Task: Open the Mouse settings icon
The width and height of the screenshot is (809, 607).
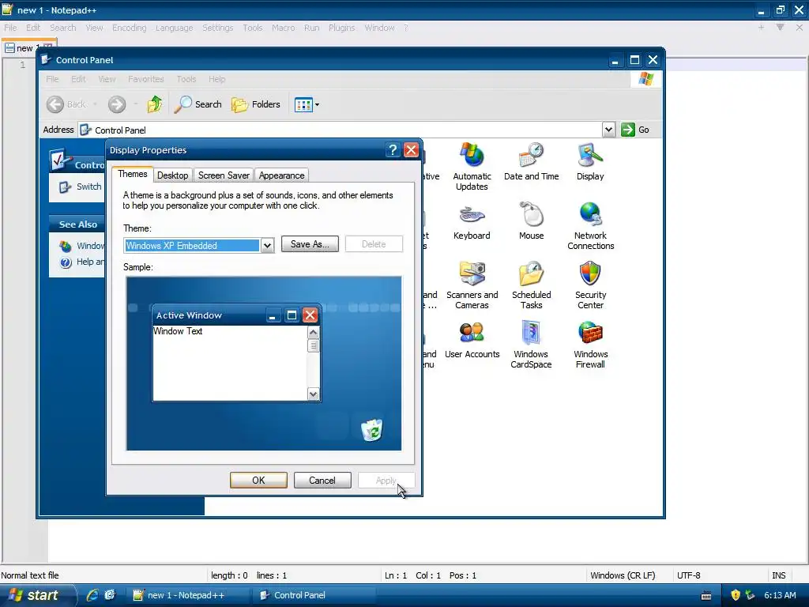Action: coord(531,221)
